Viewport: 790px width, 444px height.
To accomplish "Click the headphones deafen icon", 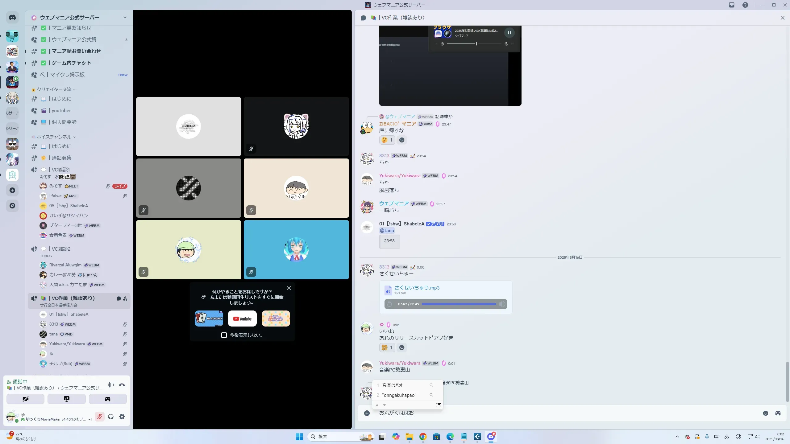I will point(111,417).
